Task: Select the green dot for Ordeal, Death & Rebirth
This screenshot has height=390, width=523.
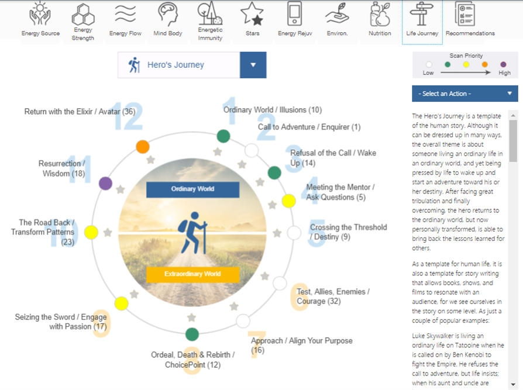Action: pyautogui.click(x=192, y=334)
